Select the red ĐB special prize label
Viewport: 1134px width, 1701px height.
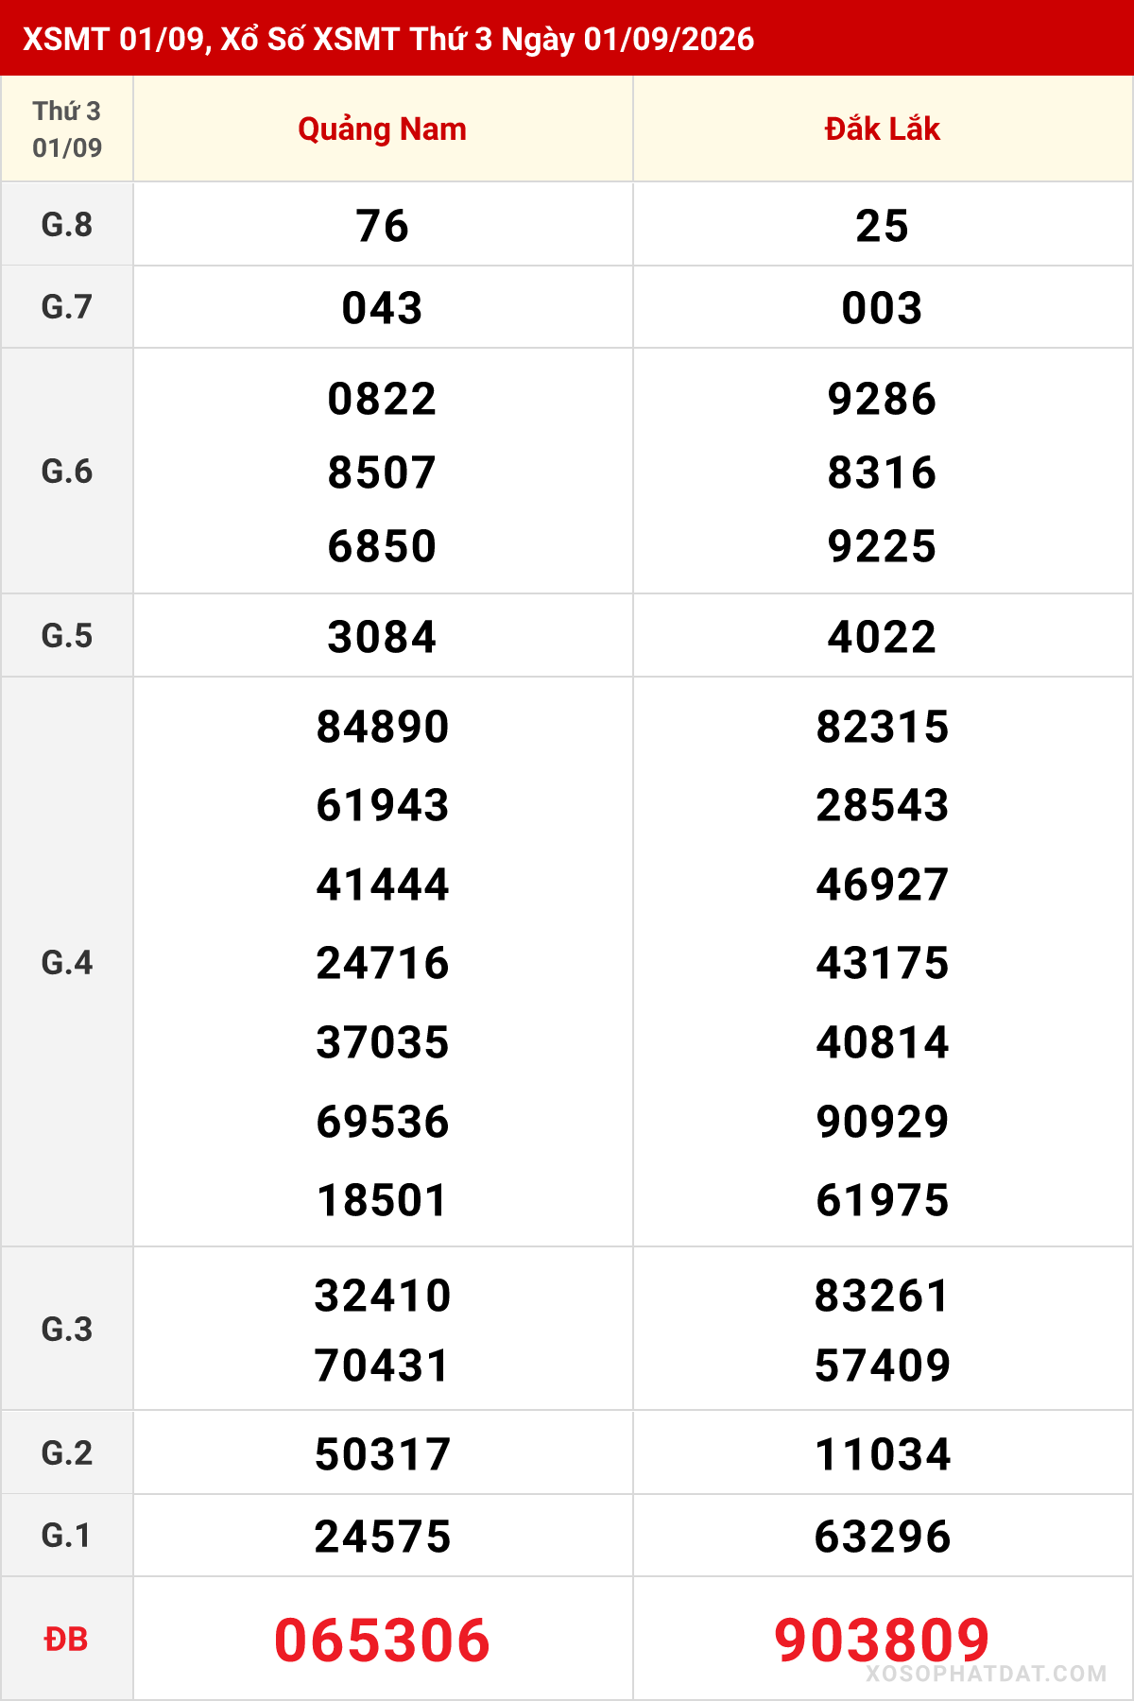[x=67, y=1639]
